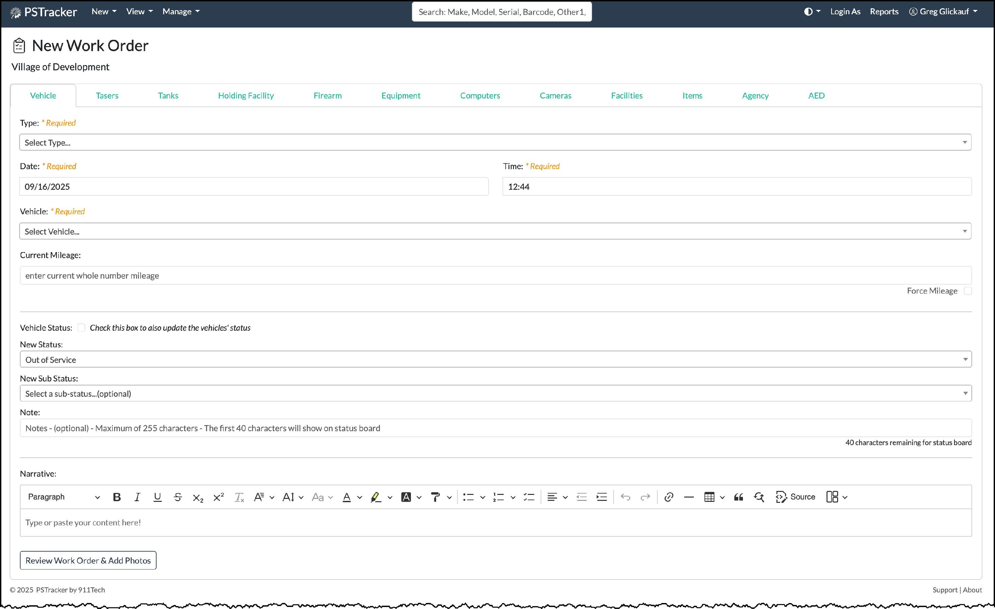Open the find and replace tool

tap(759, 497)
